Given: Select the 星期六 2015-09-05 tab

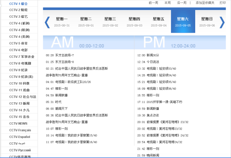Looking at the screenshot, I should (183, 22).
